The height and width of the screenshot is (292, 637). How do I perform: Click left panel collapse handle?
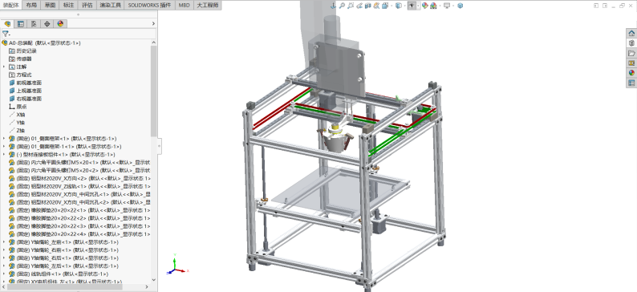pyautogui.click(x=159, y=146)
